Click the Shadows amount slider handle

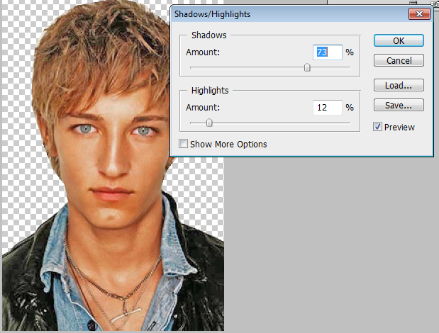[x=307, y=67]
